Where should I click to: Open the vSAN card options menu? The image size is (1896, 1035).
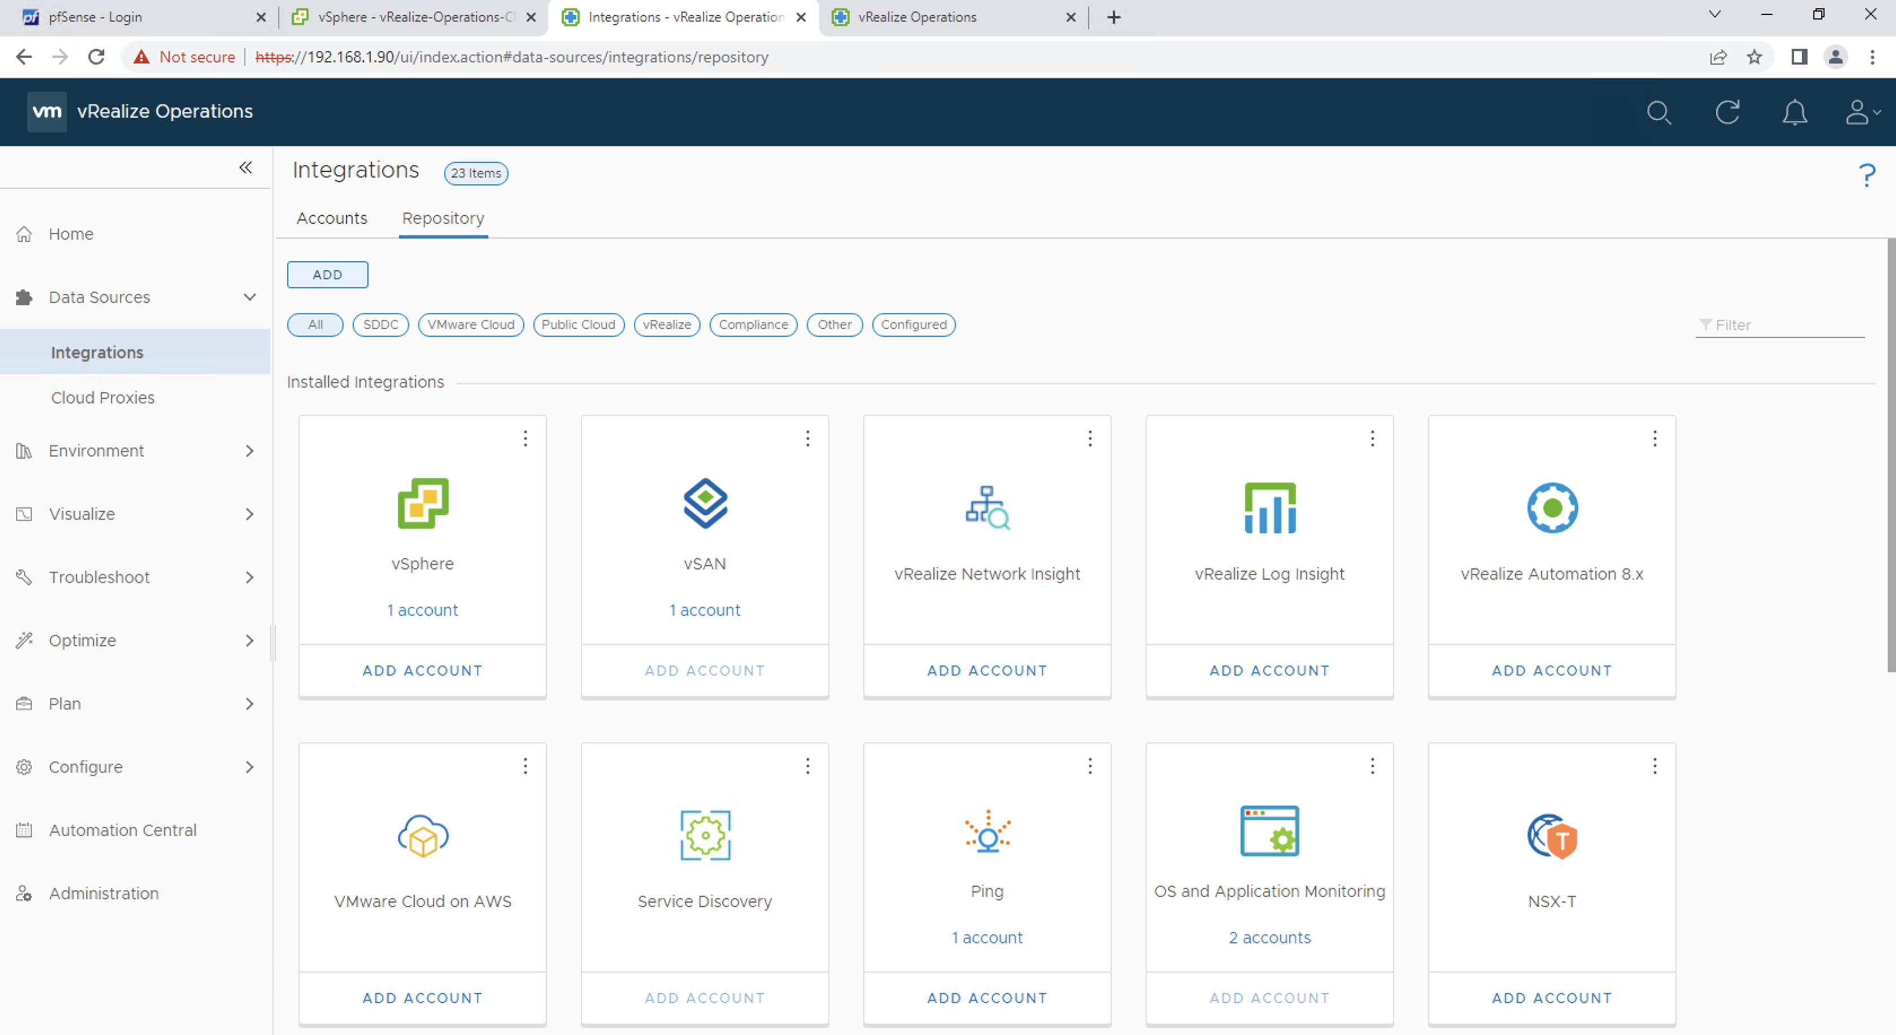click(808, 439)
